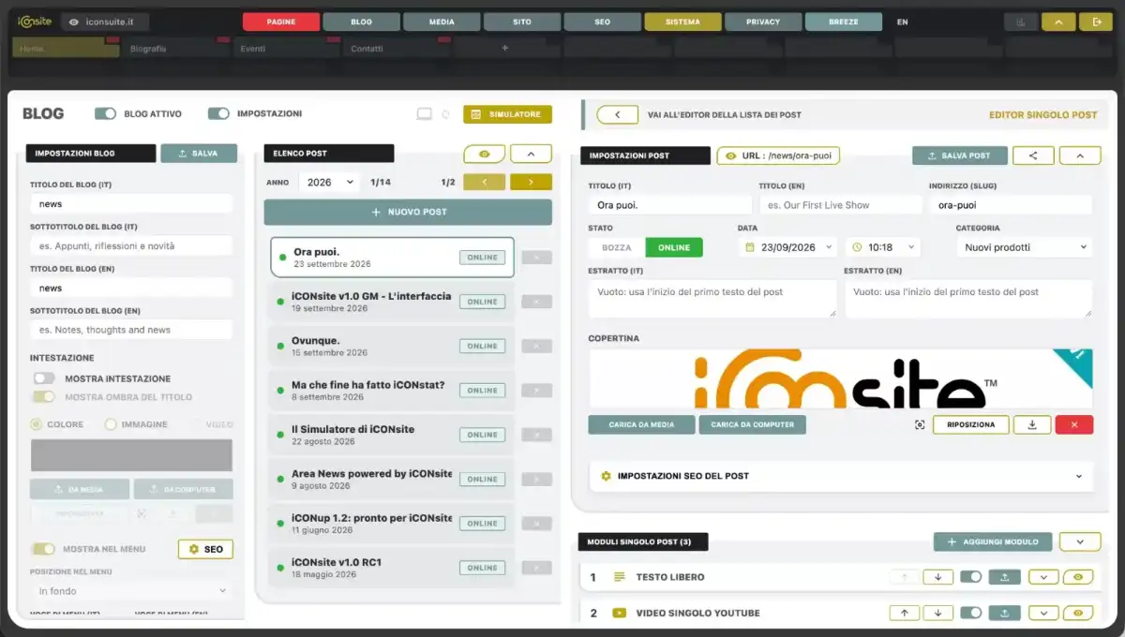Click the iCONsite logo in top bar
The image size is (1125, 637).
[x=34, y=22]
